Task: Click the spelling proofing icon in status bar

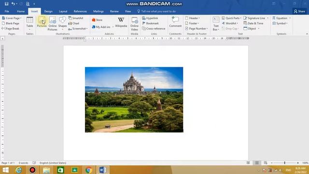Action: click(34, 163)
